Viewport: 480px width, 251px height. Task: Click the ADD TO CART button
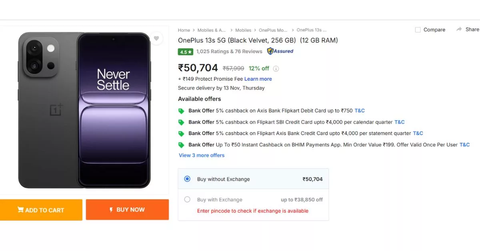[41, 210]
